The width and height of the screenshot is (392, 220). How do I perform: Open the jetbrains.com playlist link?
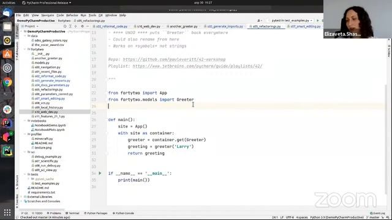click(x=197, y=66)
